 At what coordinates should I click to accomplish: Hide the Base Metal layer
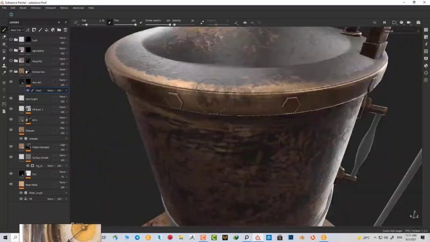click(x=11, y=184)
